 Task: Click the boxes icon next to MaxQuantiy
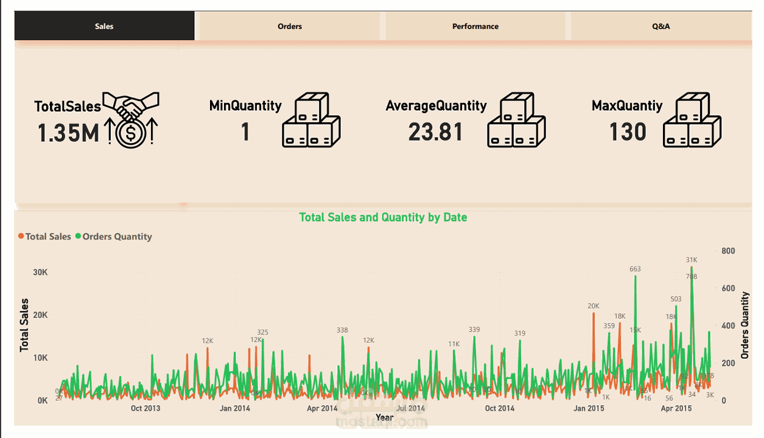[x=692, y=120]
